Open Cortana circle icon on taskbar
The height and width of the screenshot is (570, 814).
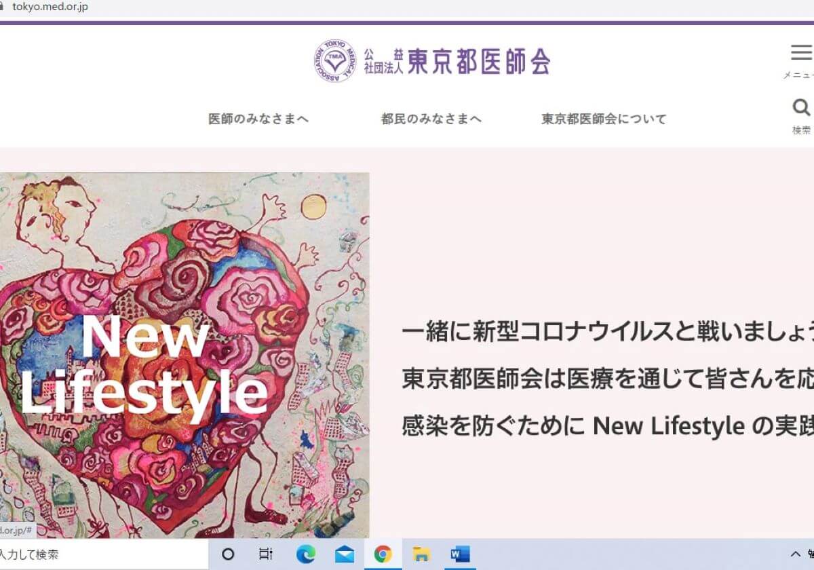coord(228,554)
